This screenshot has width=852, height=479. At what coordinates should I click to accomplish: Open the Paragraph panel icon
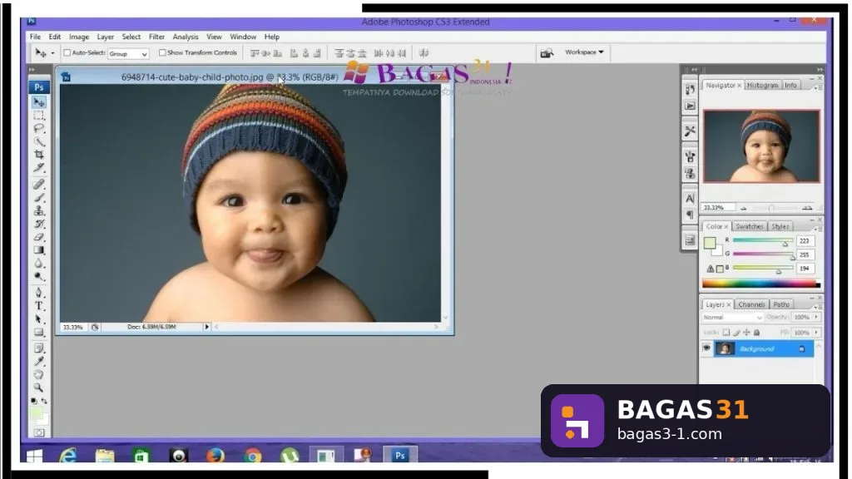click(690, 215)
